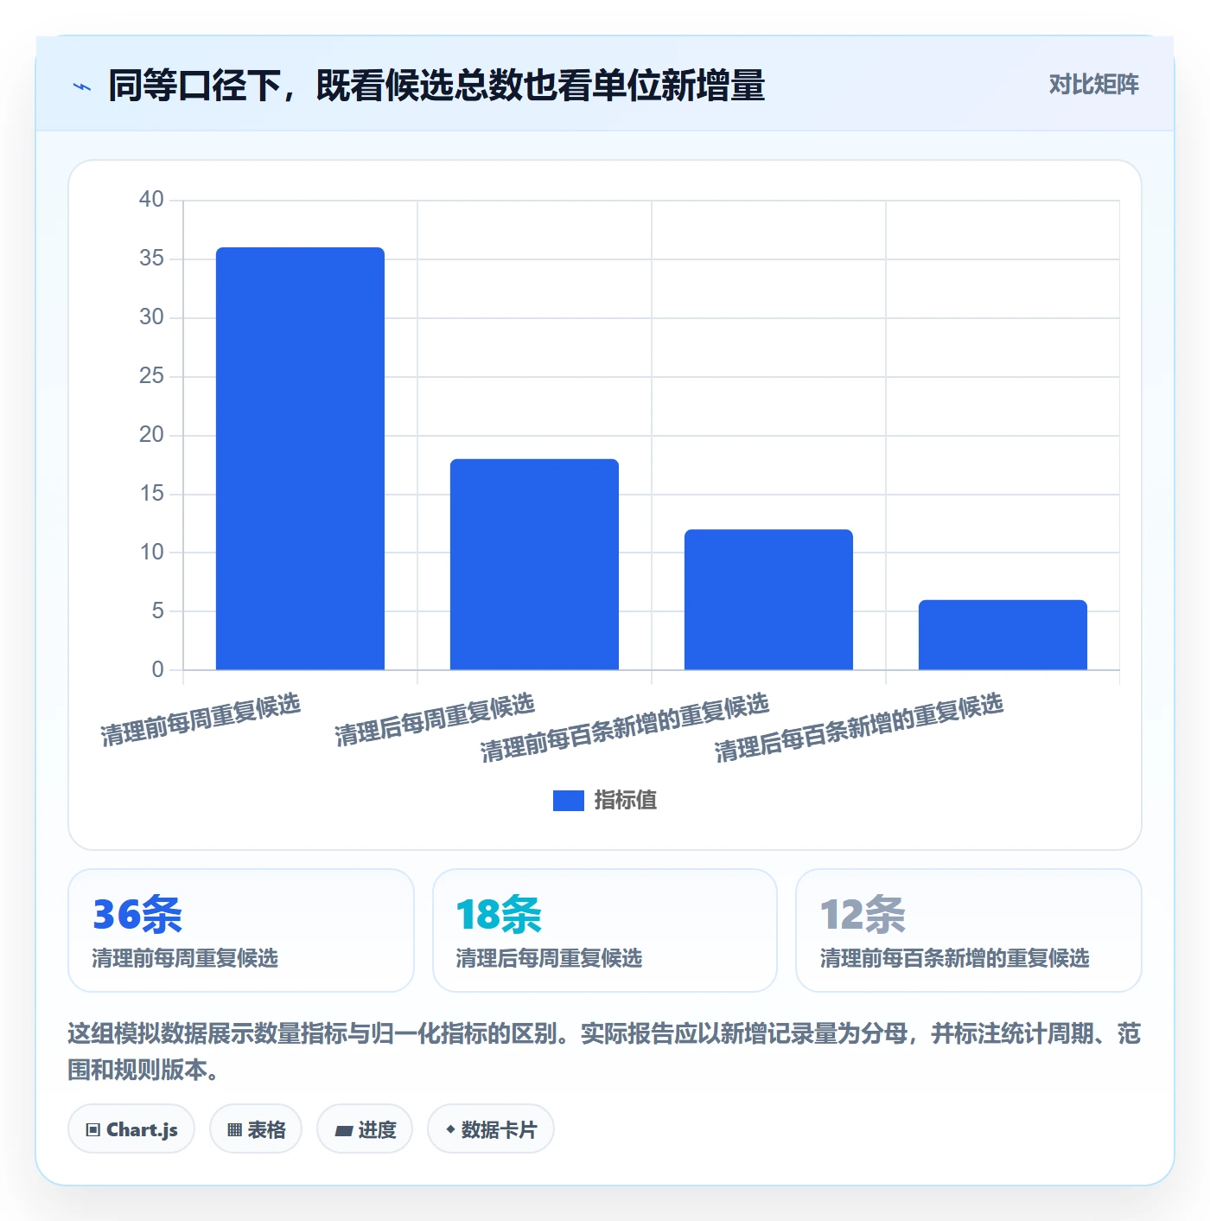Click the card caption 清理前每百条新增的重复候选
The image size is (1210, 1221).
pyautogui.click(x=954, y=958)
